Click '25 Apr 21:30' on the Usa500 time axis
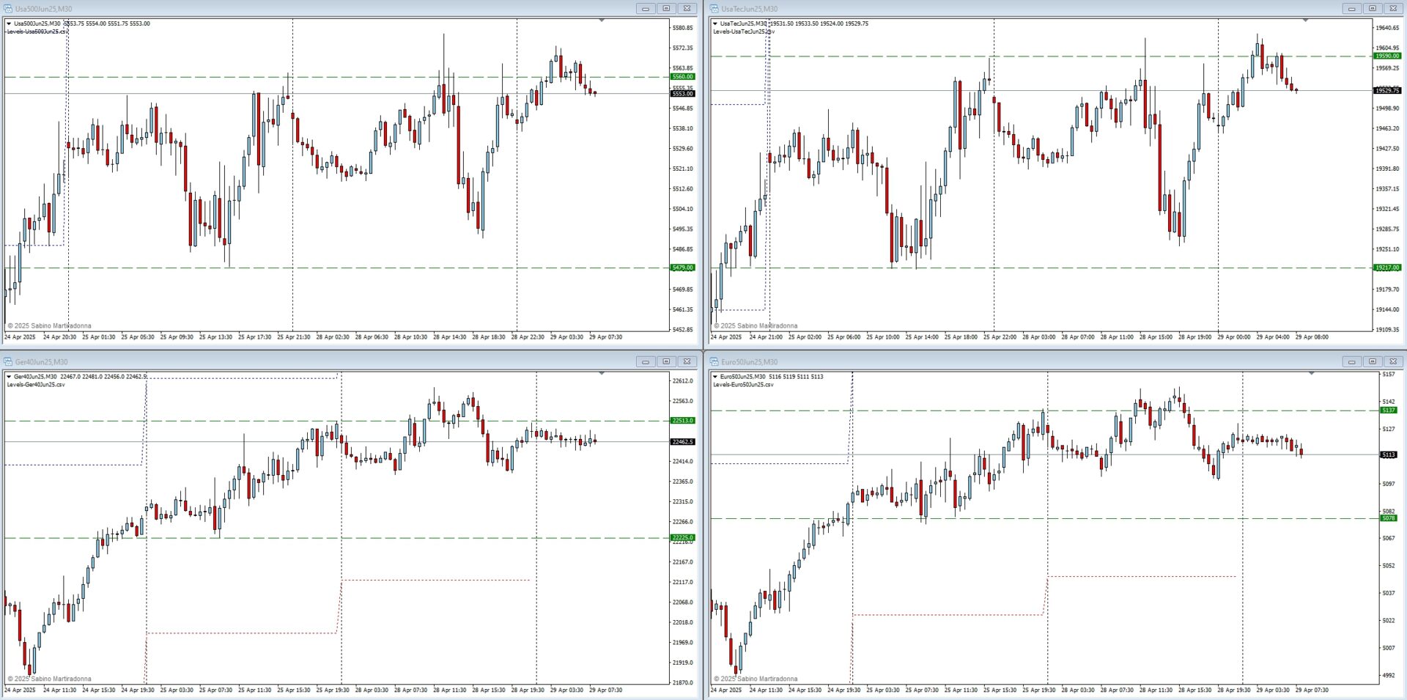Screen dimensions: 1407x700 tap(293, 337)
